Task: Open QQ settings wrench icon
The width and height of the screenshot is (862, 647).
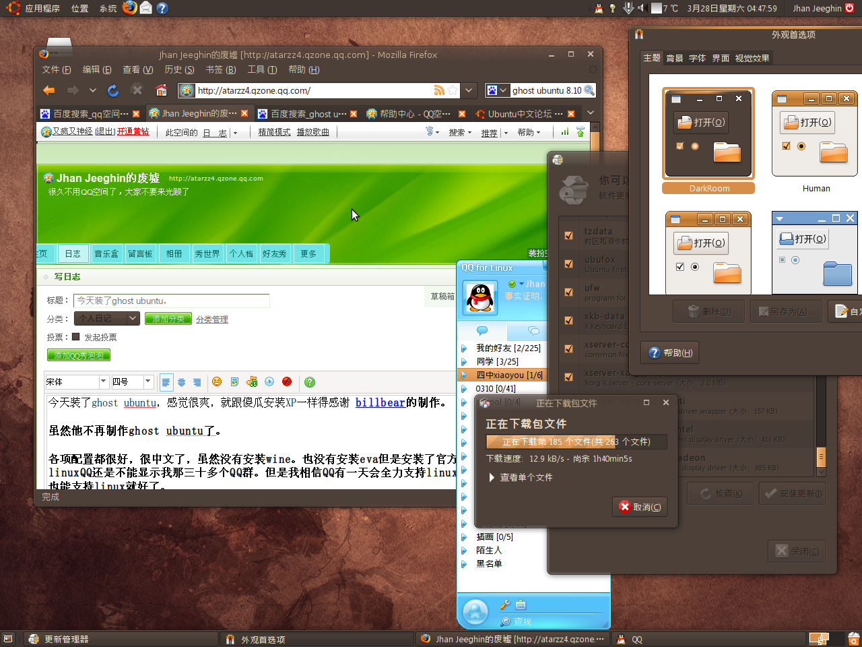Action: tap(505, 605)
